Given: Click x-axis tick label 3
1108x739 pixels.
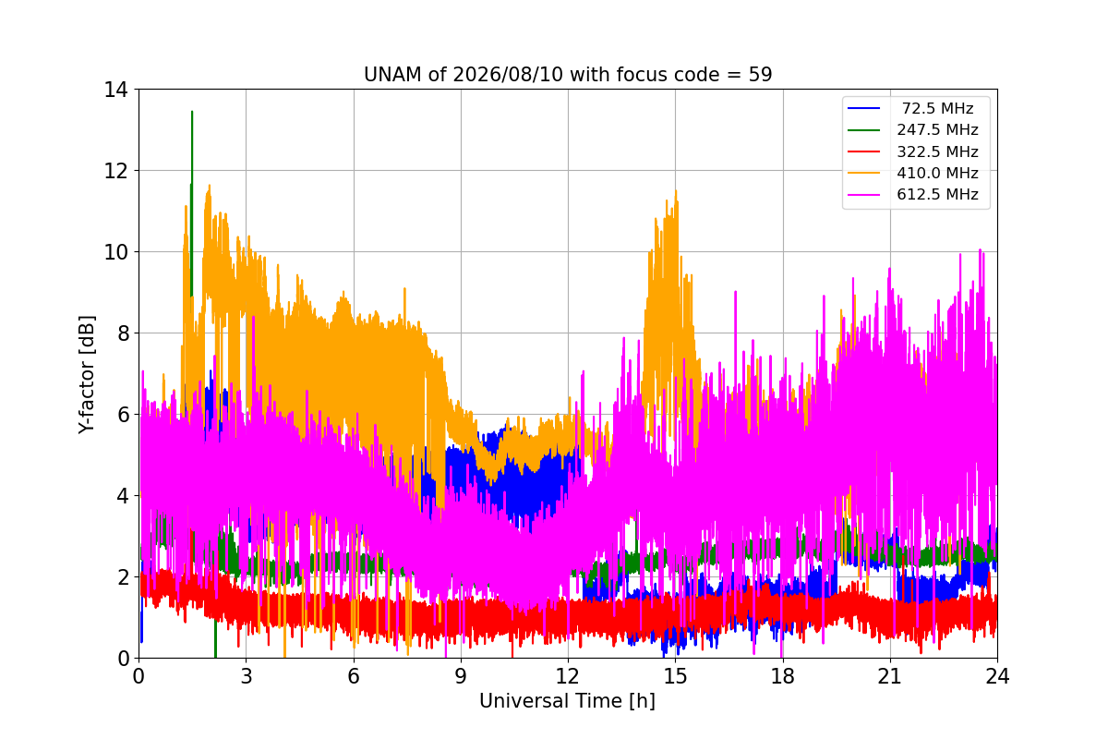Looking at the screenshot, I should click(x=246, y=676).
